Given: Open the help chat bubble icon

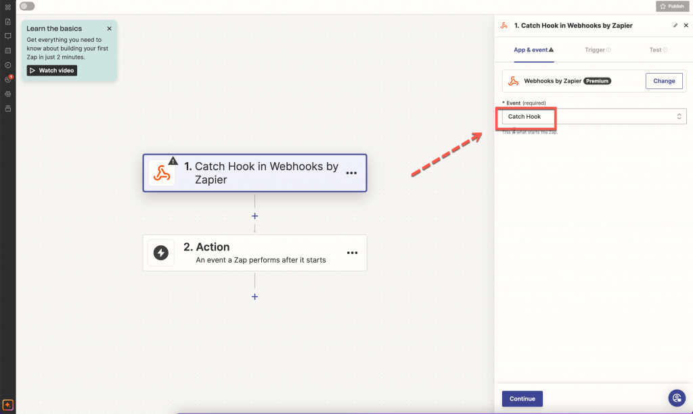Looking at the screenshot, I should click(676, 398).
